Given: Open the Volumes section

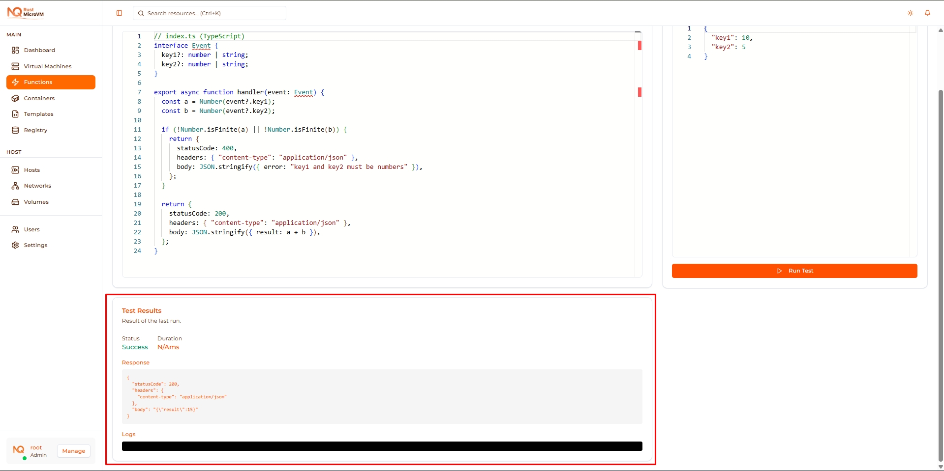Looking at the screenshot, I should pyautogui.click(x=35, y=201).
